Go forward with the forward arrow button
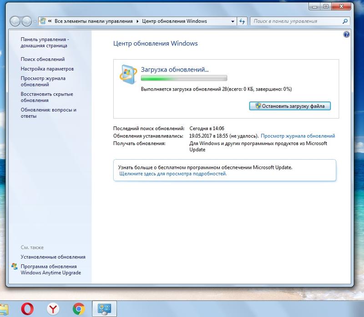The image size is (364, 317). (26, 21)
